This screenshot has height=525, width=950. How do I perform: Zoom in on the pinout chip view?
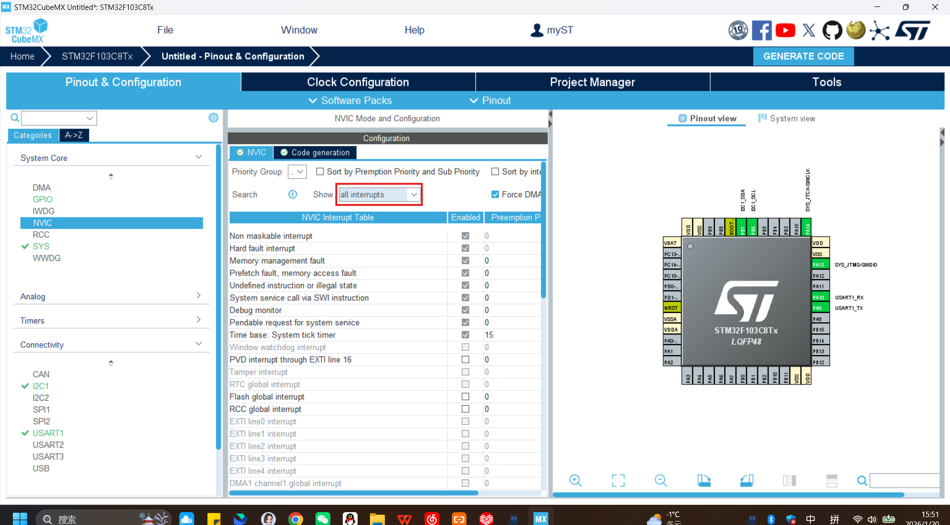575,480
